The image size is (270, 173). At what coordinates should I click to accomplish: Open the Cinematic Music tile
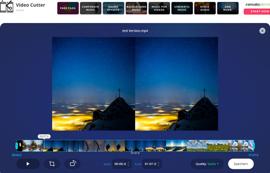pyautogui.click(x=182, y=8)
